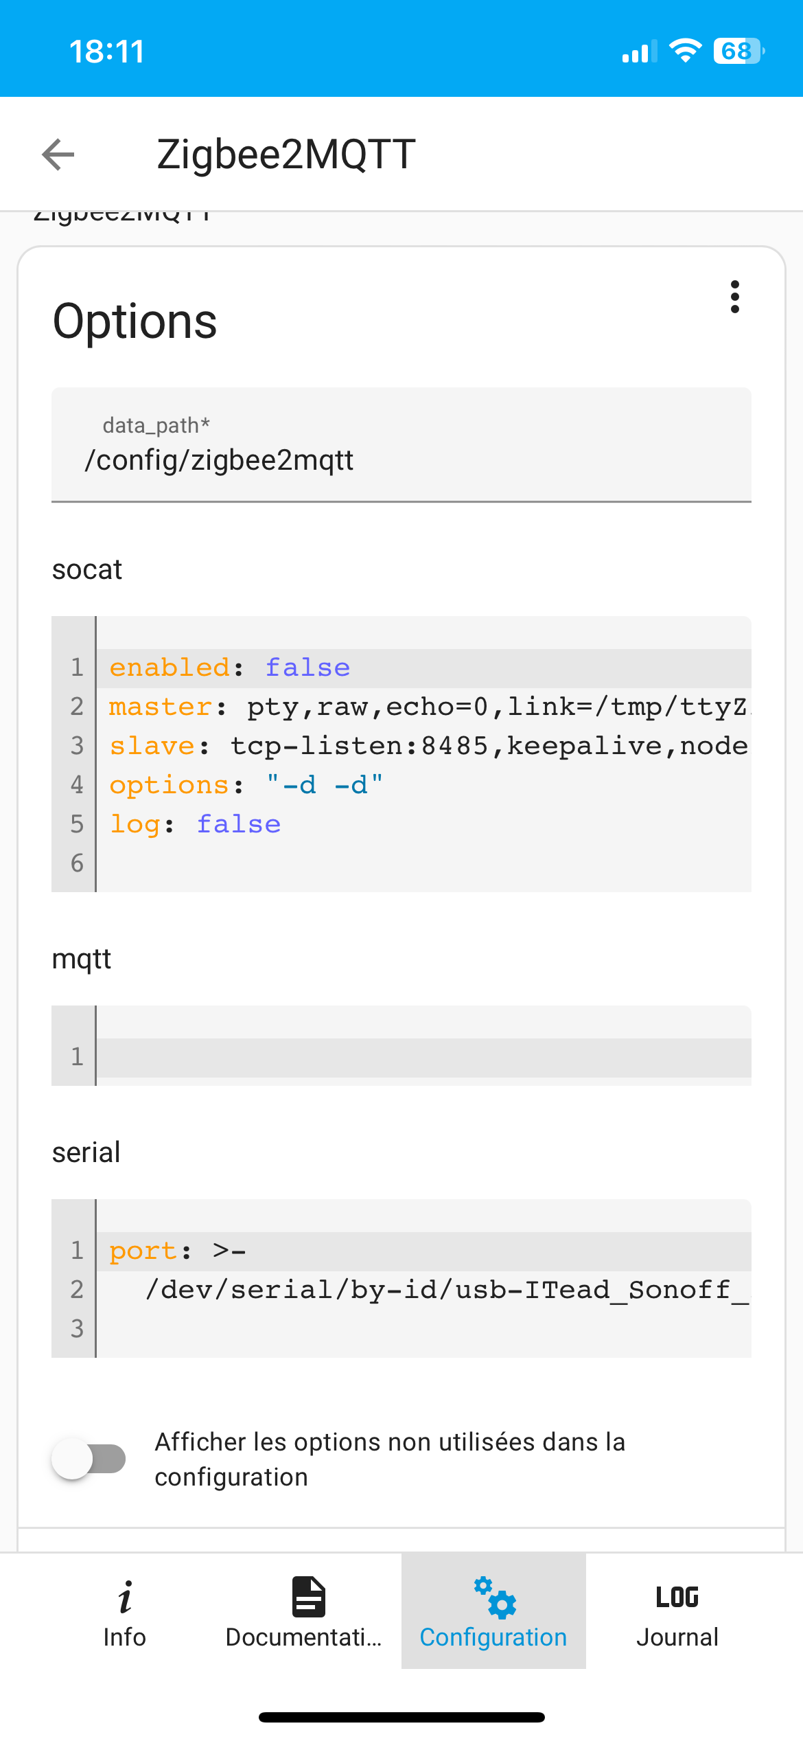Viewport: 803px width, 1739px height.
Task: Tap the back arrow icon
Action: pos(58,154)
